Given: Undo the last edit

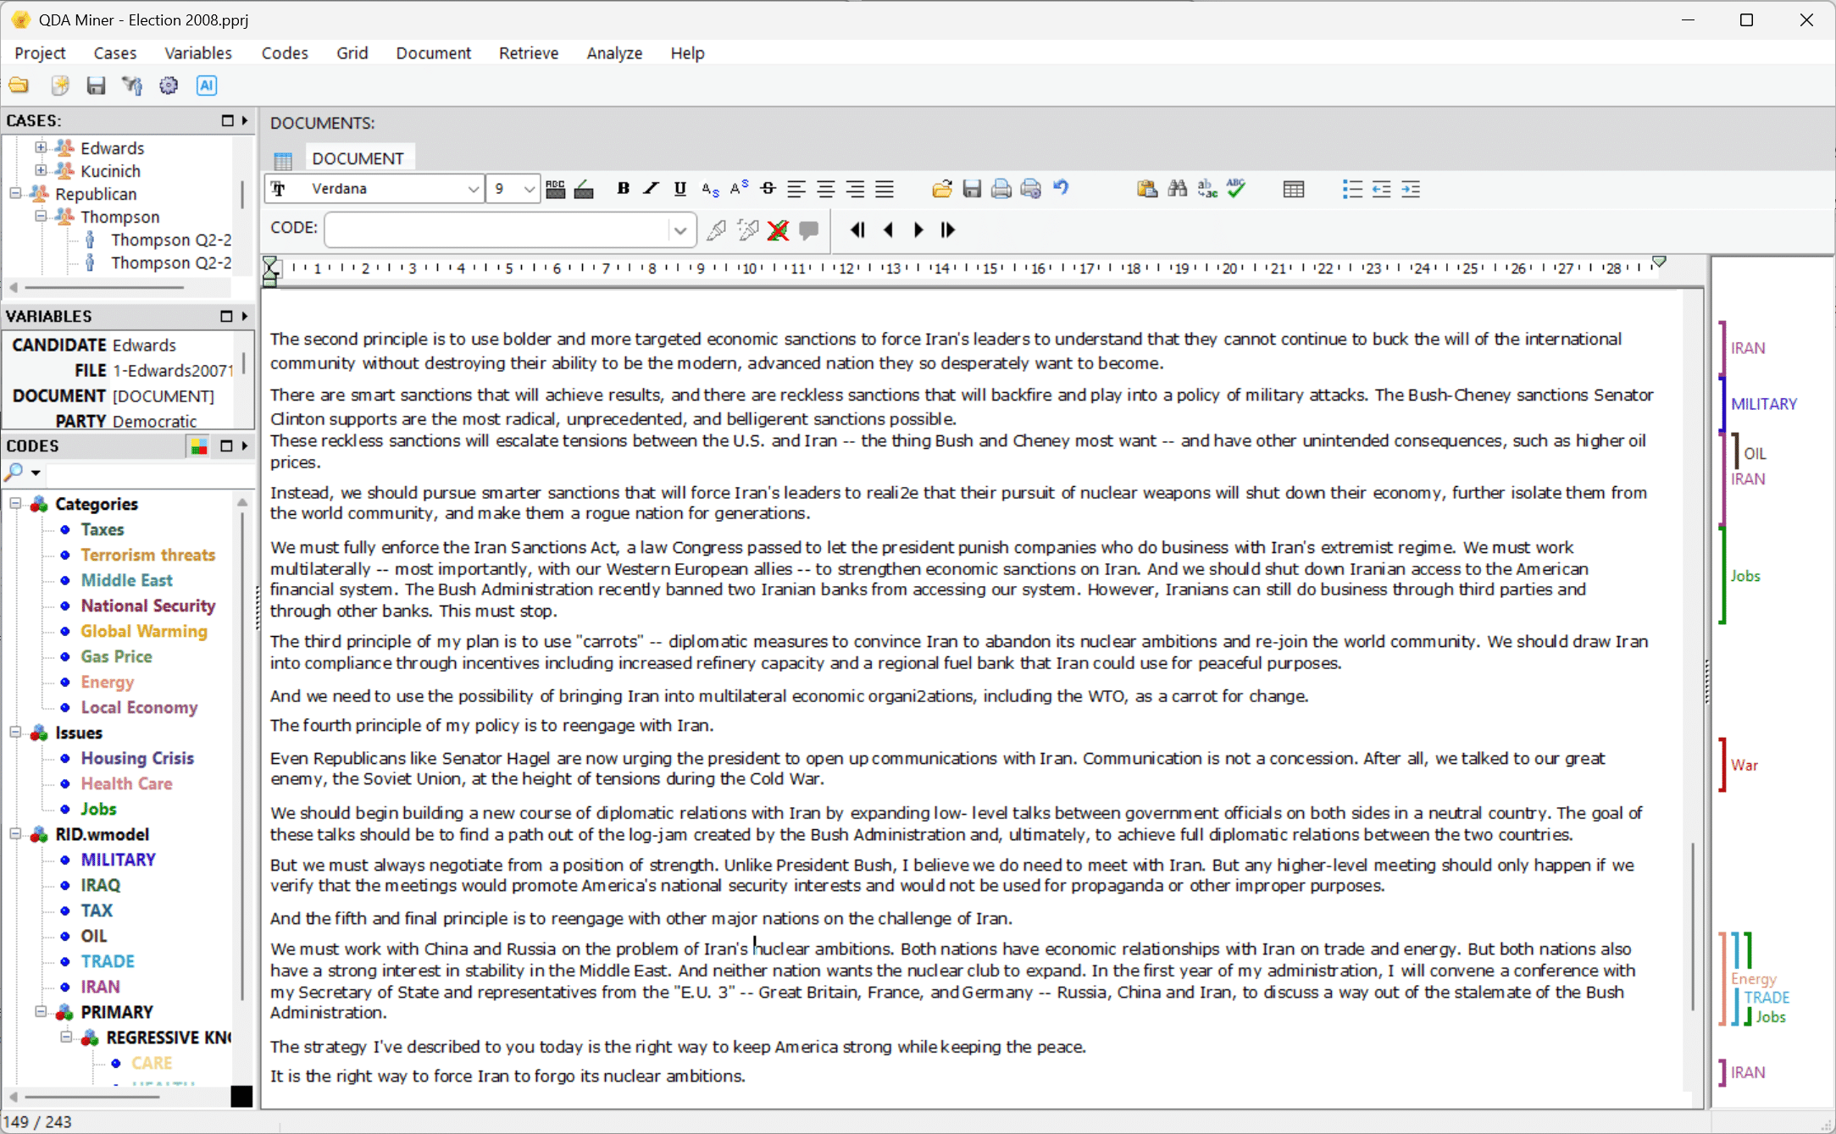Looking at the screenshot, I should [x=1061, y=188].
